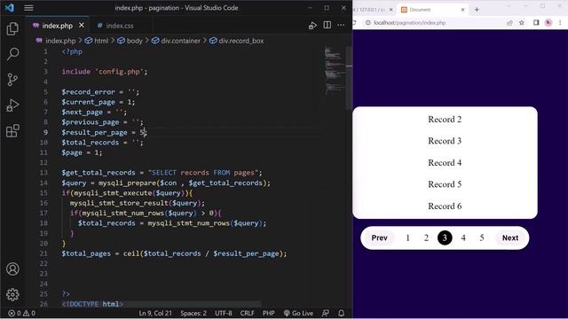Screen dimensions: 568x319
Task: Open the Source Control view
Action: click(x=12, y=80)
